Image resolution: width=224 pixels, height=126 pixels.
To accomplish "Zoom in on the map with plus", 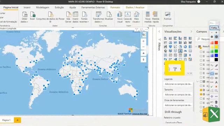I will 143,41.
